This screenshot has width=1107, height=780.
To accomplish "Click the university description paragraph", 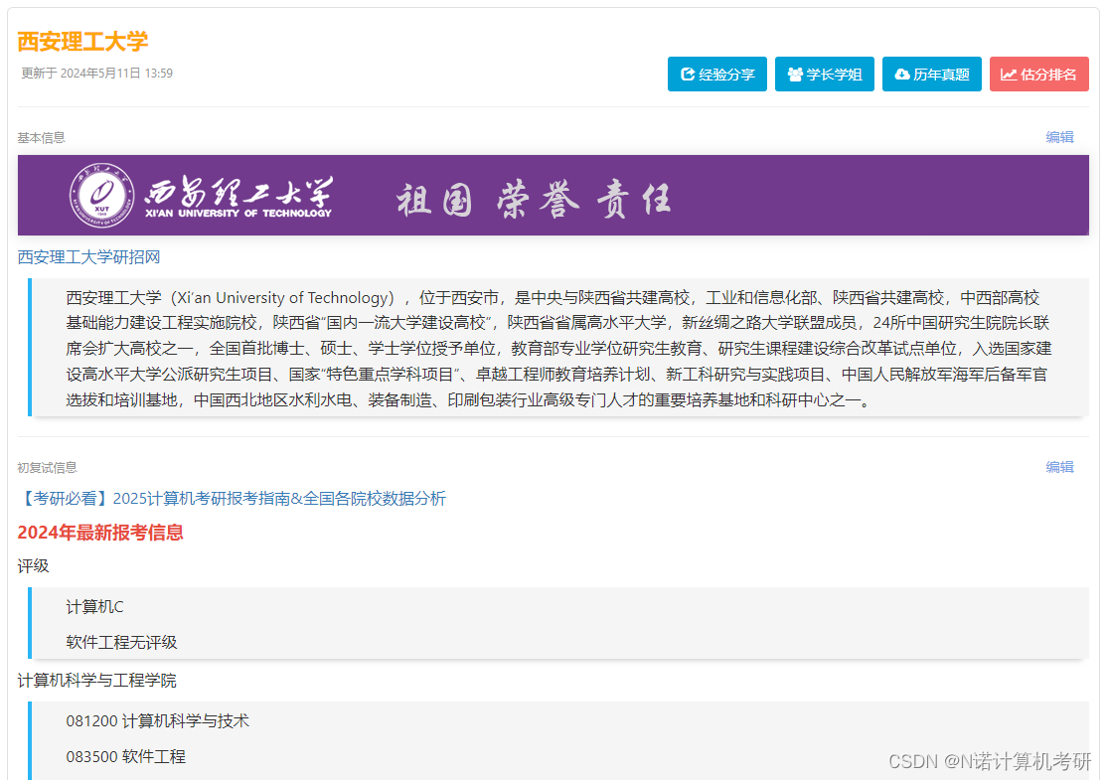I will [559, 349].
